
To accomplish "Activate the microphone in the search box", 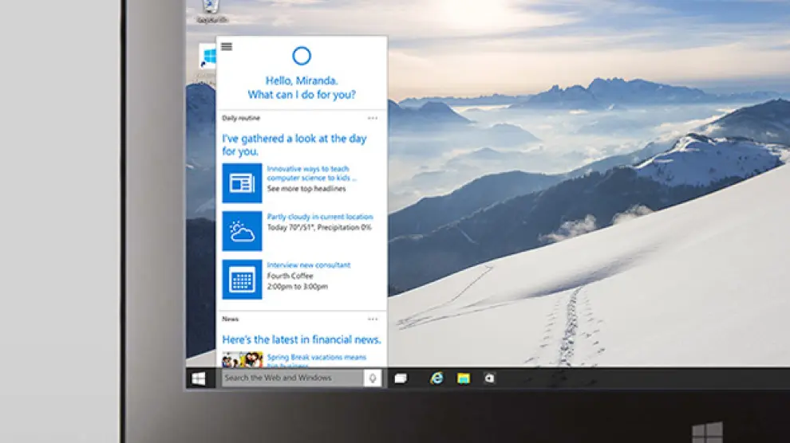I will [x=372, y=378].
